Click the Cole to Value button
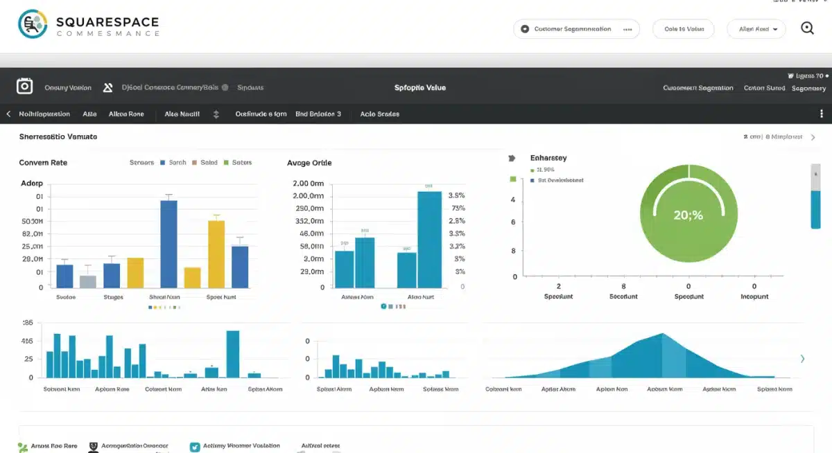832x453 pixels. (683, 28)
